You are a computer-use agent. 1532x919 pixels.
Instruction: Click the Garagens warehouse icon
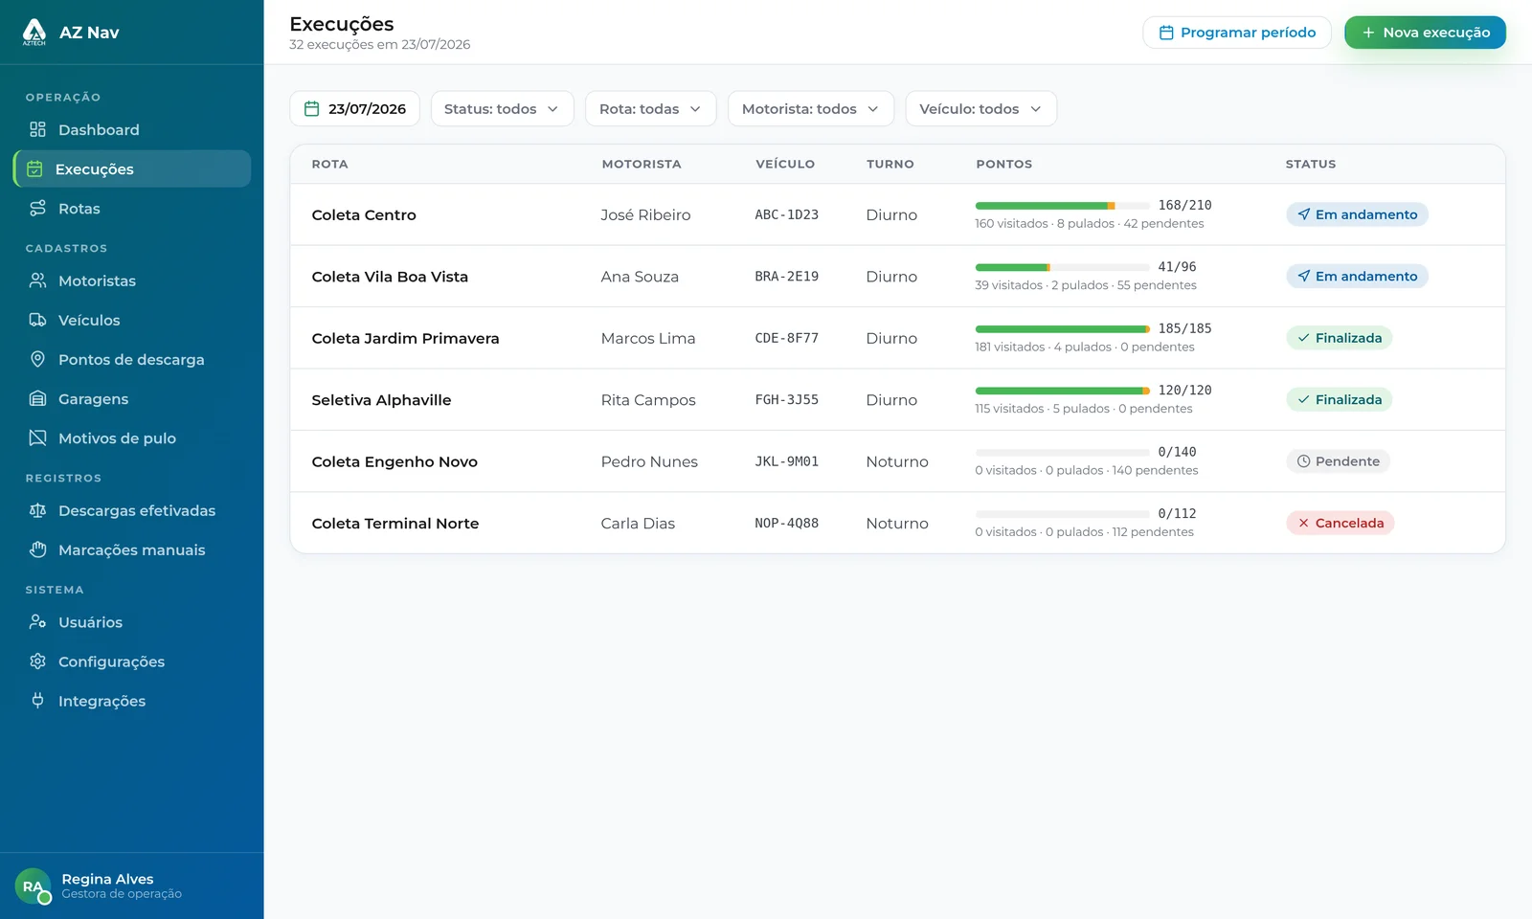click(37, 398)
